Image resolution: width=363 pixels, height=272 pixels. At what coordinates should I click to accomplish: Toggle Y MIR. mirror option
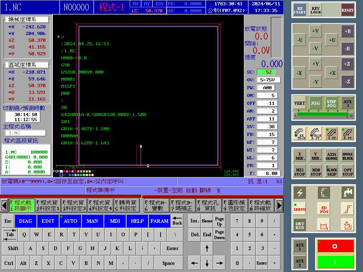pyautogui.click(x=315, y=156)
